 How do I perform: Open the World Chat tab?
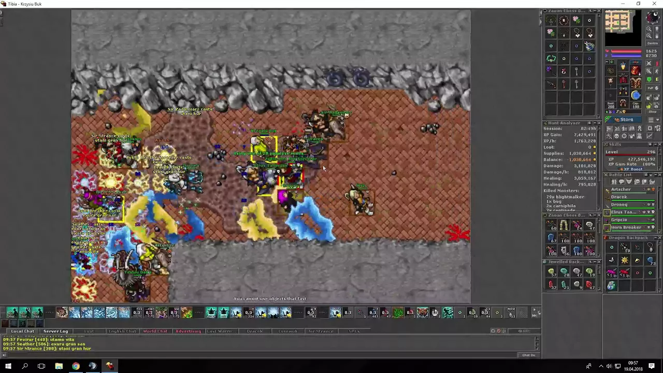[x=155, y=331]
